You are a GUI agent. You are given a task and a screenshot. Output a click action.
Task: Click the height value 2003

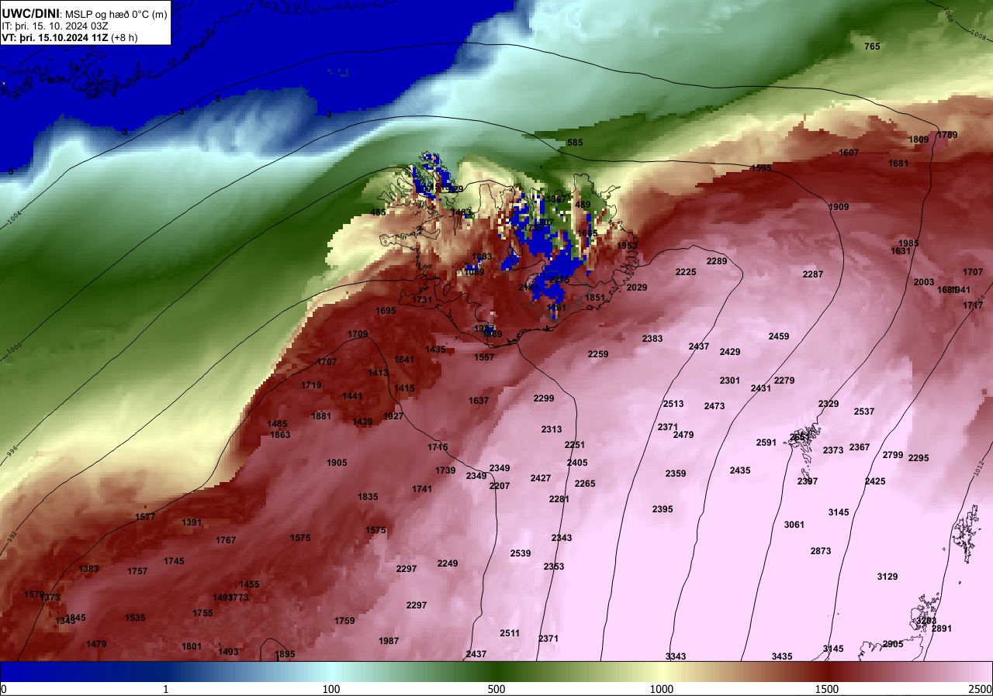pos(924,282)
